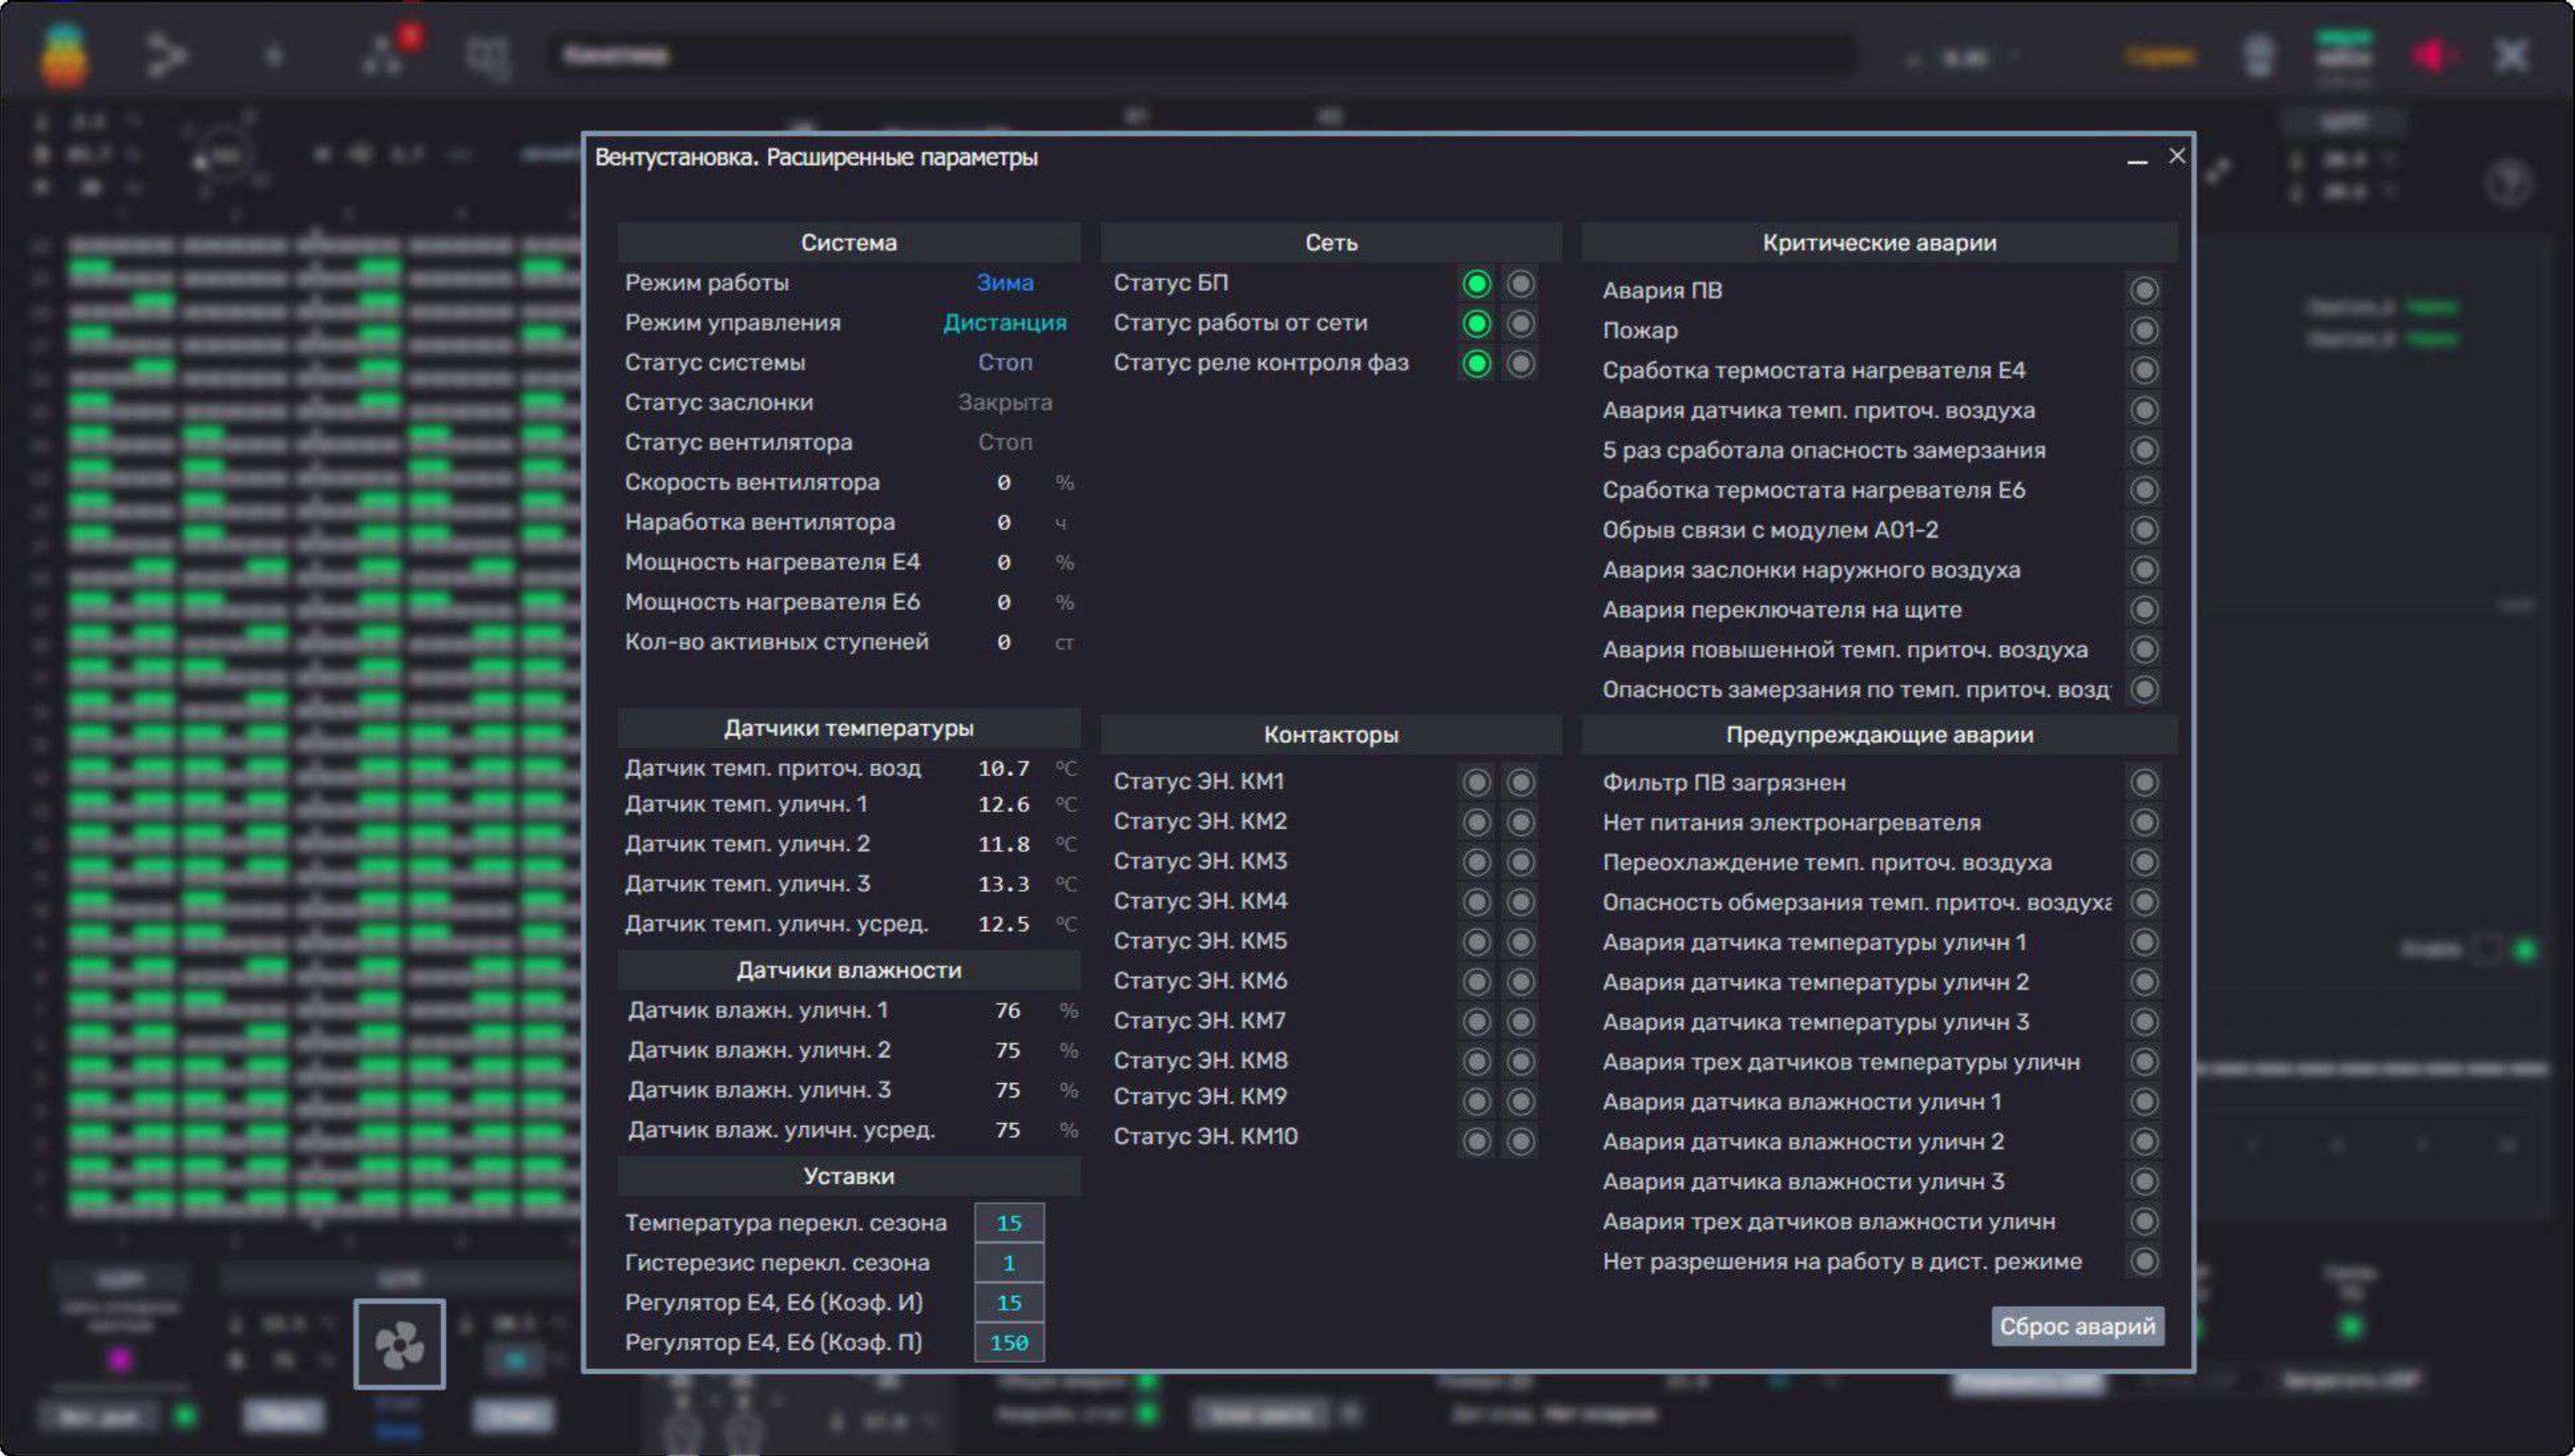
Task: Click the green Статус БП indicator
Action: (1476, 284)
